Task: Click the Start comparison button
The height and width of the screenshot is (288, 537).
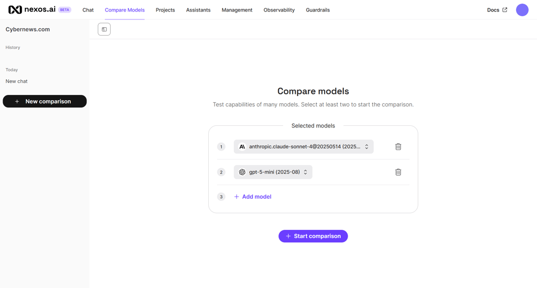Action: [313, 236]
